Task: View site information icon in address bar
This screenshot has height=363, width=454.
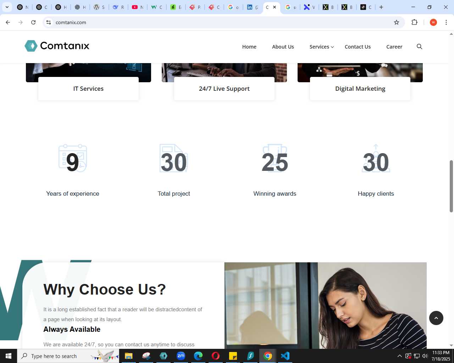Action: 49,22
